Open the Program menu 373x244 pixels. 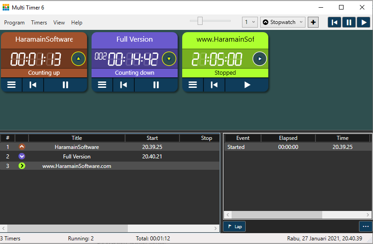tap(14, 23)
